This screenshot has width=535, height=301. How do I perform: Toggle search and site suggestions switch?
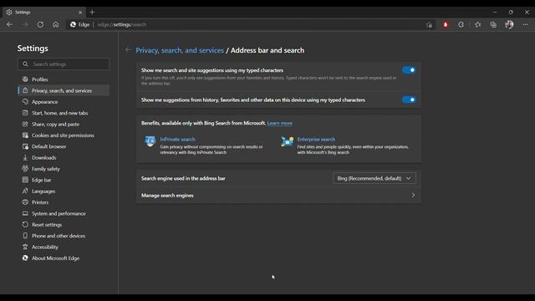coord(409,70)
